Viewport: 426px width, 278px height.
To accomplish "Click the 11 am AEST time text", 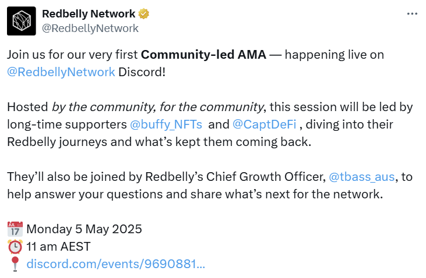I will point(58,247).
